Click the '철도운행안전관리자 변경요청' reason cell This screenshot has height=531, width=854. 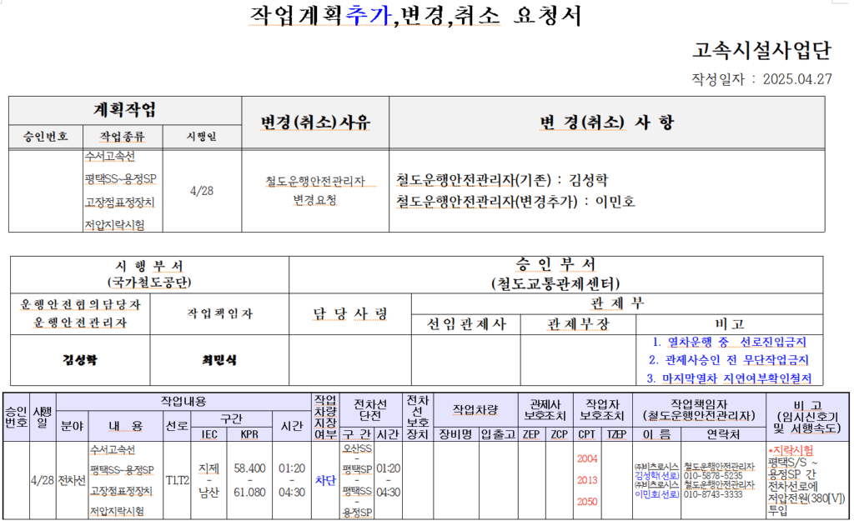click(315, 191)
